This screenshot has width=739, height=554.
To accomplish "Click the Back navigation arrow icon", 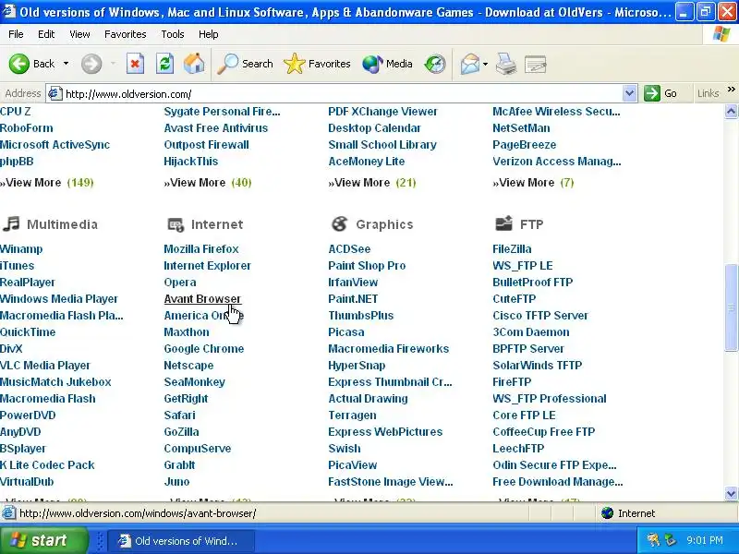I will tap(18, 64).
